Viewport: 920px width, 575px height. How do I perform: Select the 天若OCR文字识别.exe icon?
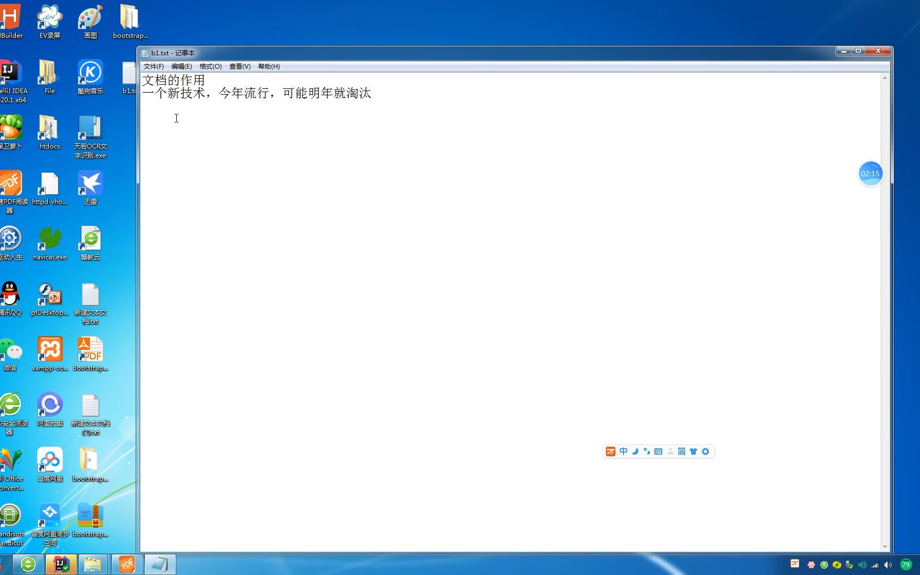[x=91, y=137]
